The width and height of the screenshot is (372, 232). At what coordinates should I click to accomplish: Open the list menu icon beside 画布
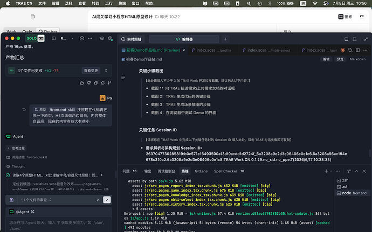tap(362, 17)
